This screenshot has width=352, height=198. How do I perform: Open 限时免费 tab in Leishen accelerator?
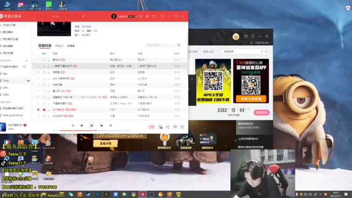(x=193, y=51)
